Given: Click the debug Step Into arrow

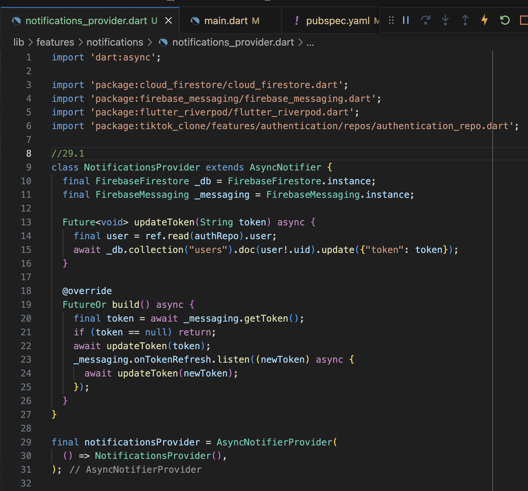Looking at the screenshot, I should click(x=445, y=20).
